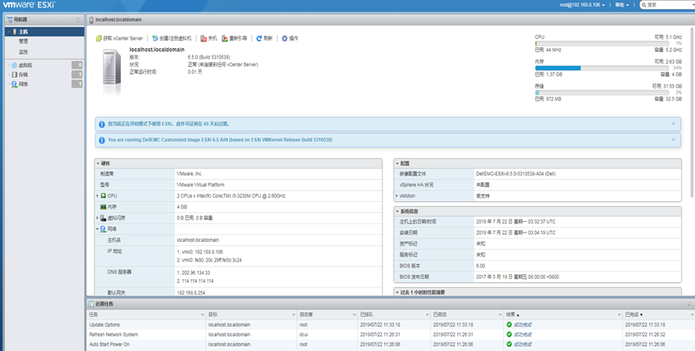Click the Auto Start Power On task

(x=390, y=344)
